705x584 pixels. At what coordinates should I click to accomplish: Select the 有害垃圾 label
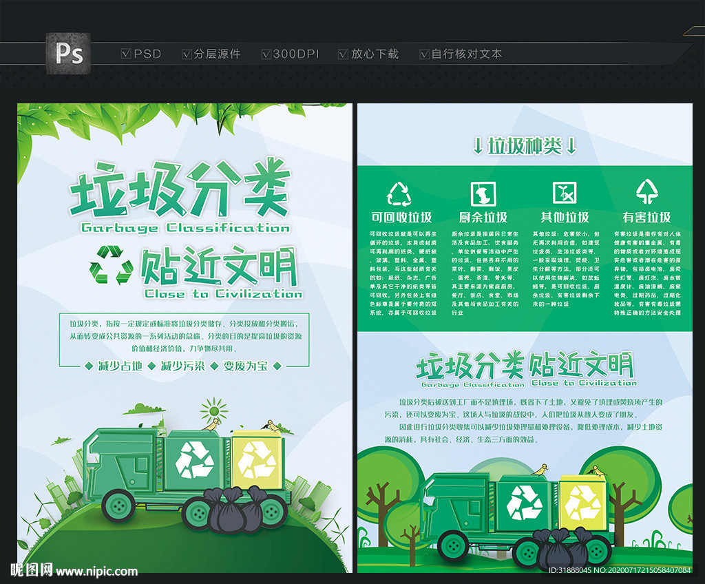pos(647,218)
